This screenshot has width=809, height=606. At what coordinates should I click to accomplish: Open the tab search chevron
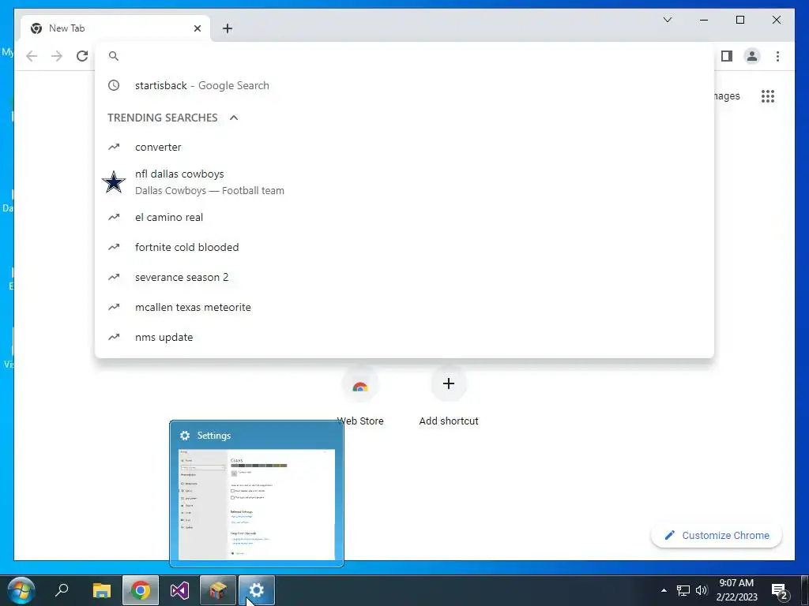click(668, 20)
